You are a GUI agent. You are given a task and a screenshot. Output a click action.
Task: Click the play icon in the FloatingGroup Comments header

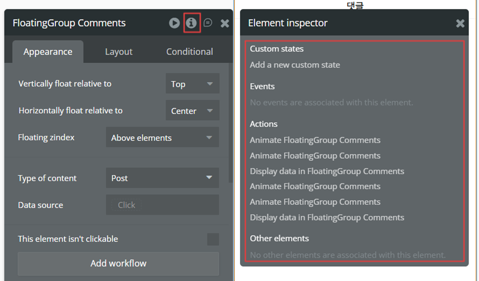click(x=174, y=23)
